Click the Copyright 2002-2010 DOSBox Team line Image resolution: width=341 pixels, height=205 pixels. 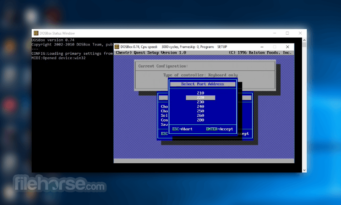tap(72, 45)
